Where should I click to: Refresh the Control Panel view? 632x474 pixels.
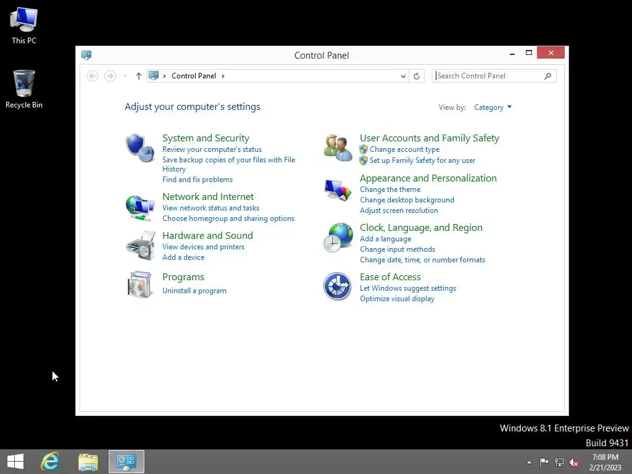417,76
